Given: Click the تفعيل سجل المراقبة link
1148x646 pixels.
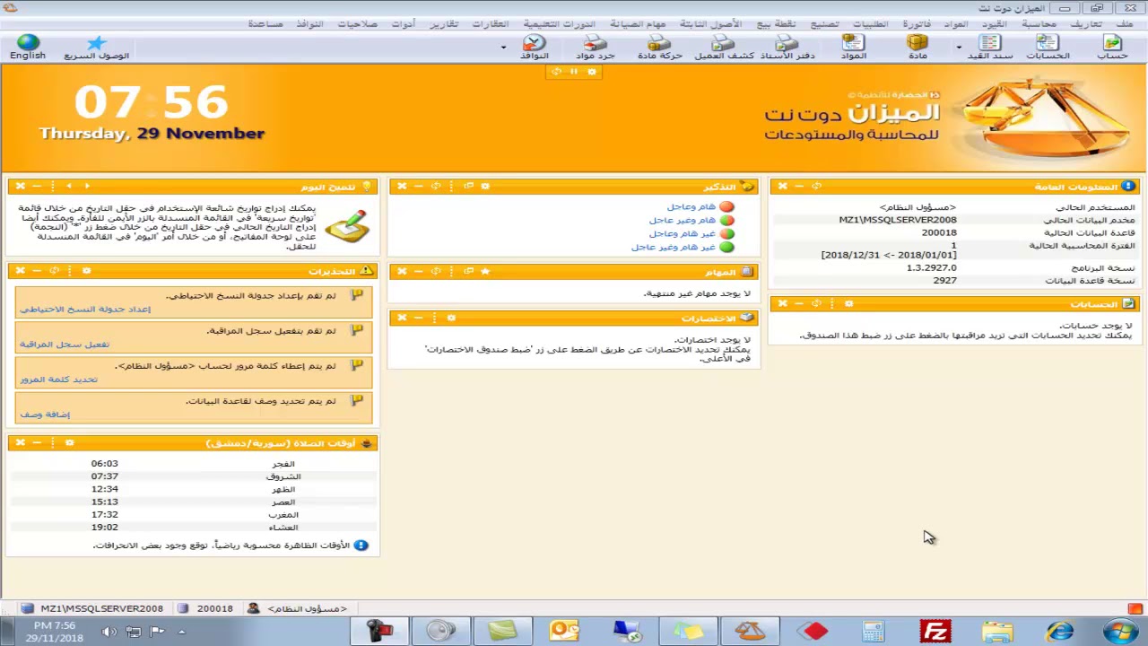Looking at the screenshot, I should pos(65,345).
